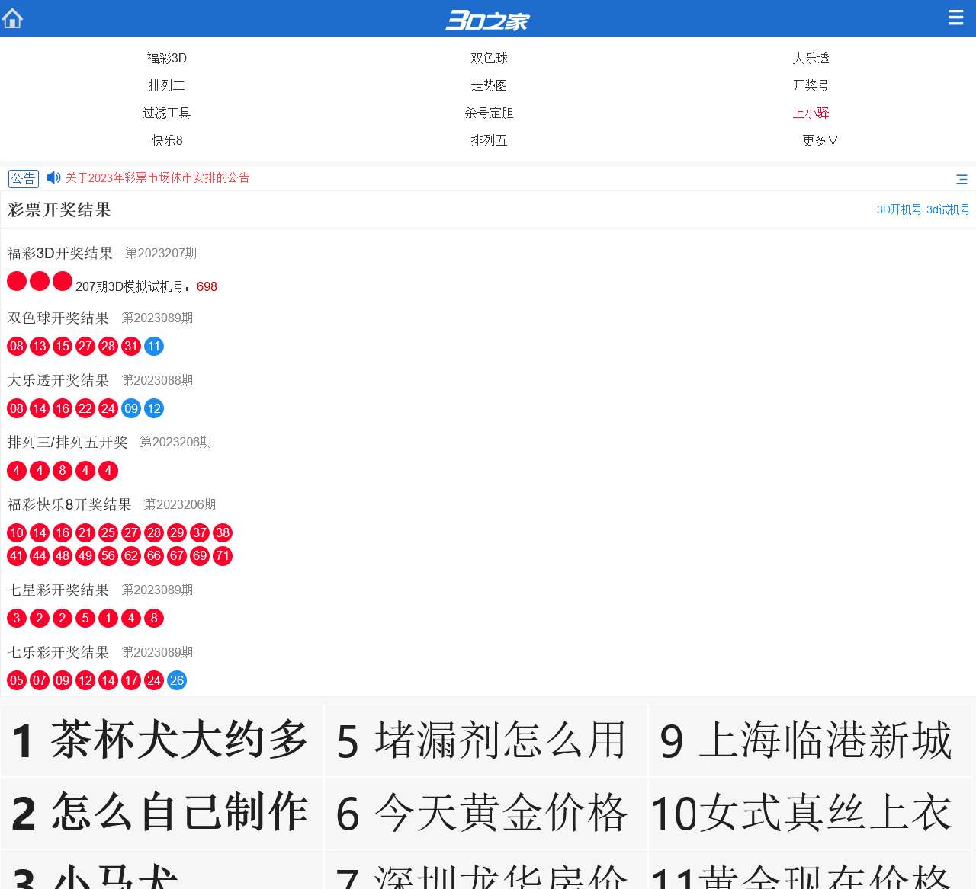
Task: Open the hamburger menu in header
Action: (x=955, y=18)
